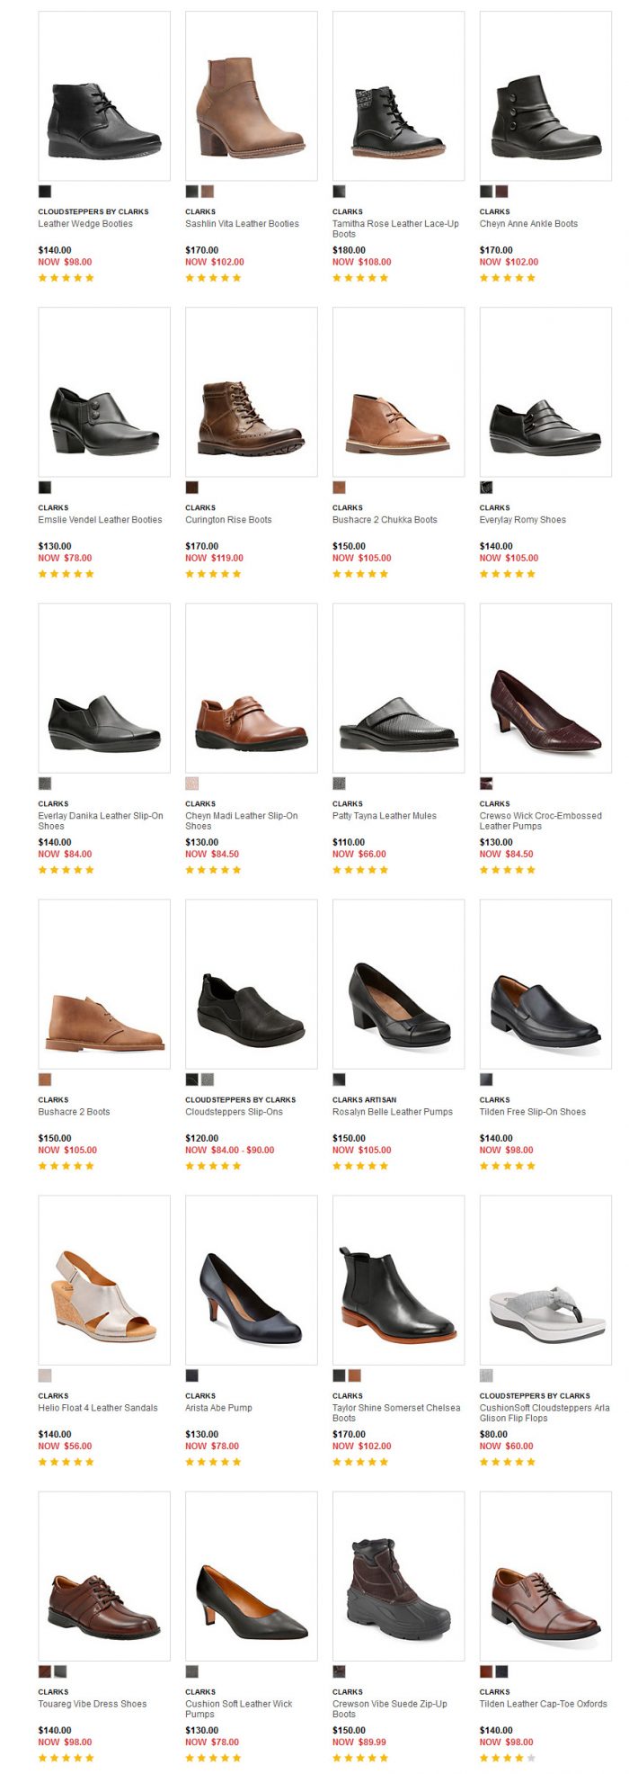Pick the brown swatch for Taylor Shine Somerset Chelsea Boots

click(355, 1375)
